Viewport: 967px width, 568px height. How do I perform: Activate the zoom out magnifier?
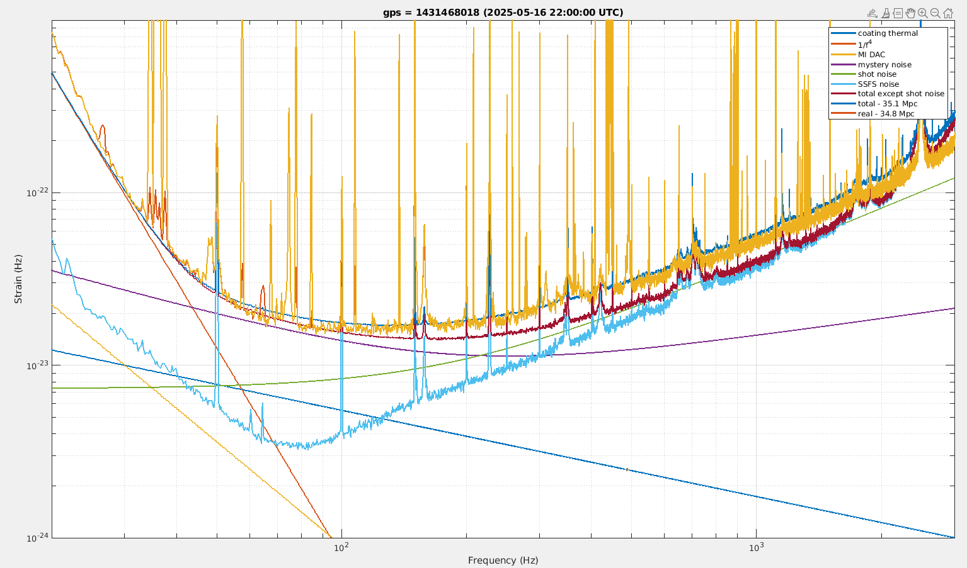pos(936,13)
